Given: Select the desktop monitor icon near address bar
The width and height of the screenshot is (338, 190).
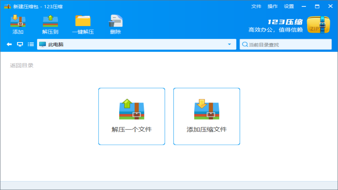Looking at the screenshot, I should pos(20,44).
